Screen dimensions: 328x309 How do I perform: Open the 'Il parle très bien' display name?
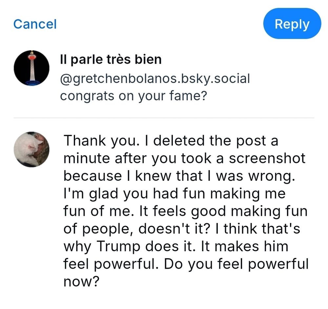coord(111,60)
